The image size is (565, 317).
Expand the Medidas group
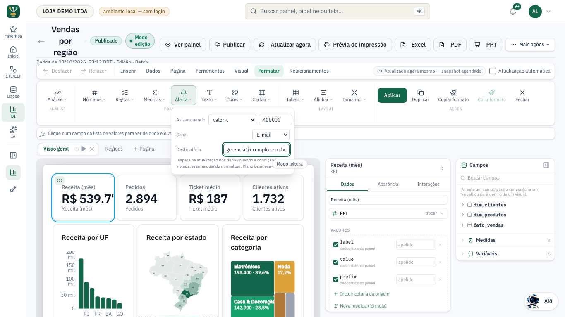(x=505, y=240)
